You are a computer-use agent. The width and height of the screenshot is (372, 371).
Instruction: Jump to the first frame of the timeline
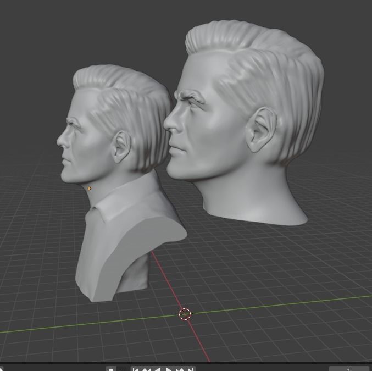pyautogui.click(x=135, y=369)
